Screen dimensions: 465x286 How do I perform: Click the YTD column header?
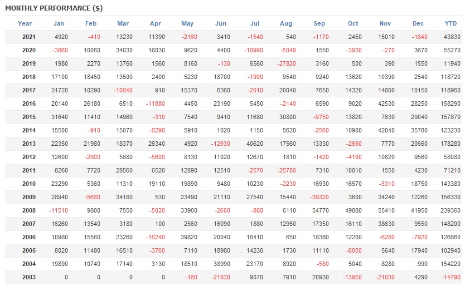point(451,23)
